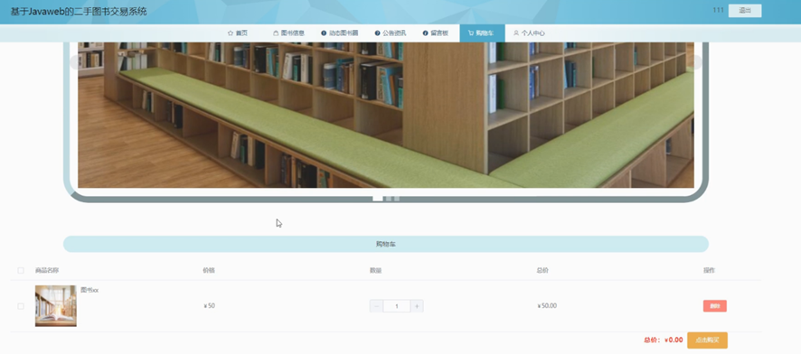Click the 购物车 section title bar
Viewport: 801px width, 354px height.
[386, 245]
